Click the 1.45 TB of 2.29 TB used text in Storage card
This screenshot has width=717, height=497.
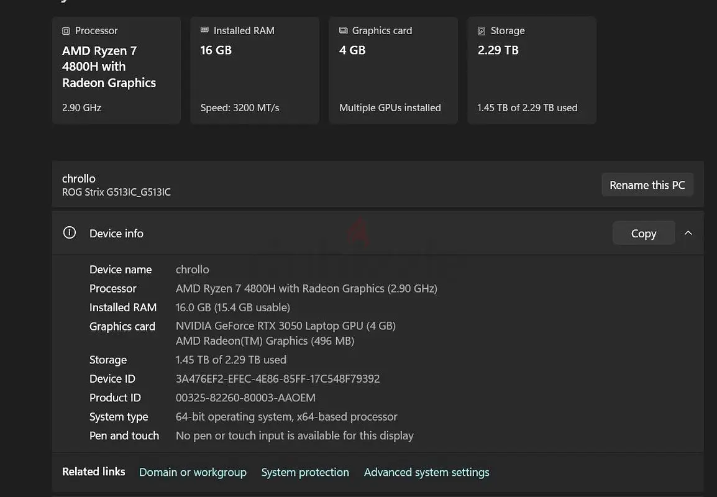coord(527,108)
